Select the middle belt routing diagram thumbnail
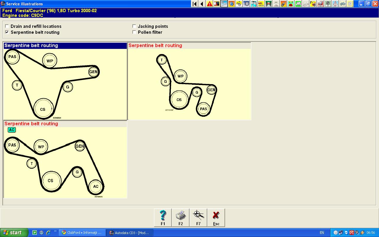Screen dimensions: 379x237 [x=189, y=84]
